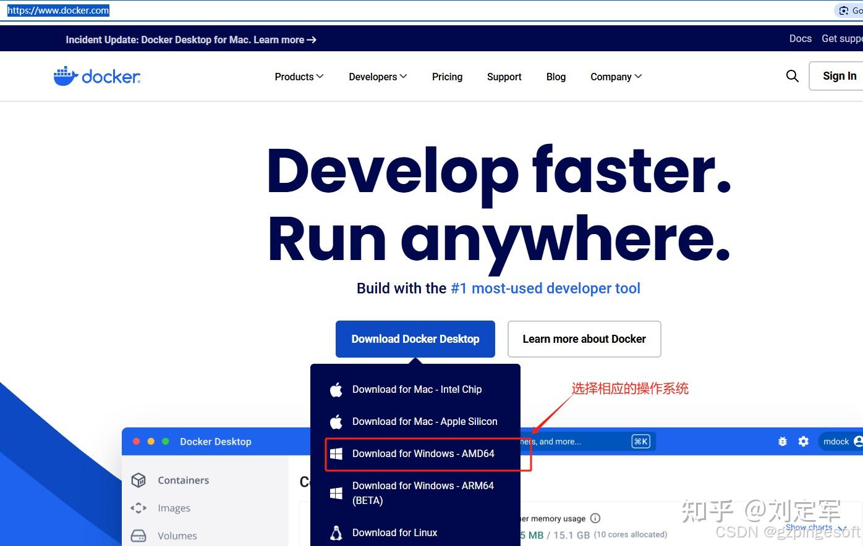
Task: Expand the Products dropdown menu
Action: pyautogui.click(x=299, y=77)
